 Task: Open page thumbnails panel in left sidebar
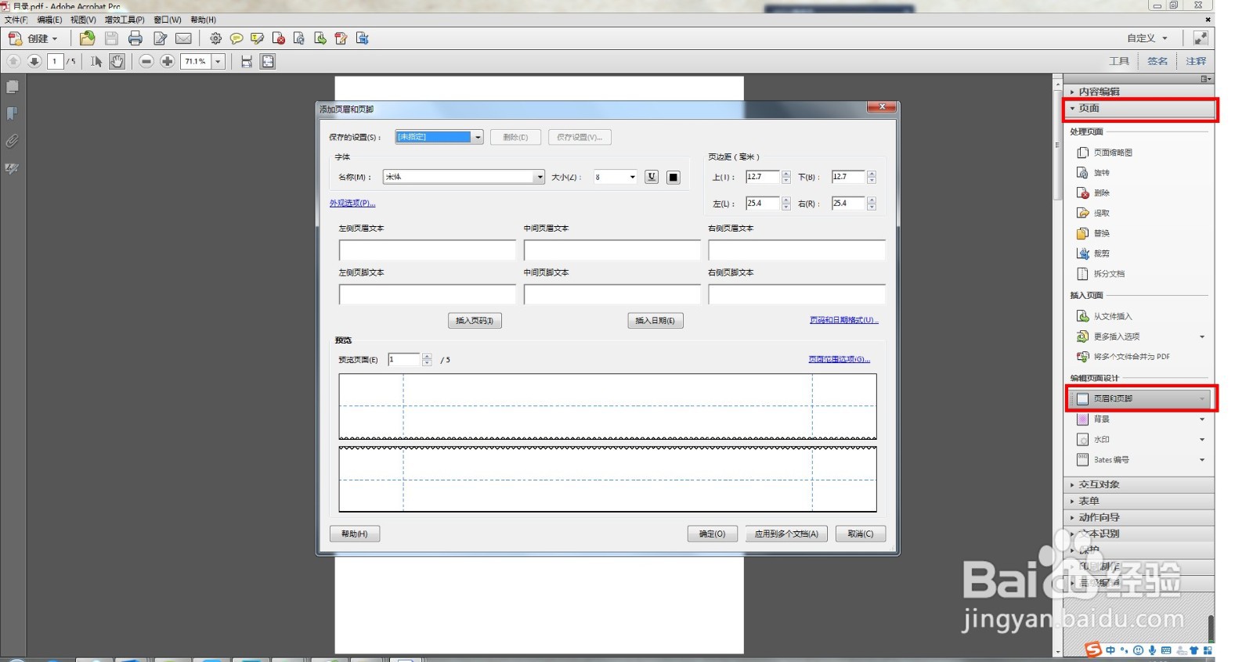click(13, 87)
